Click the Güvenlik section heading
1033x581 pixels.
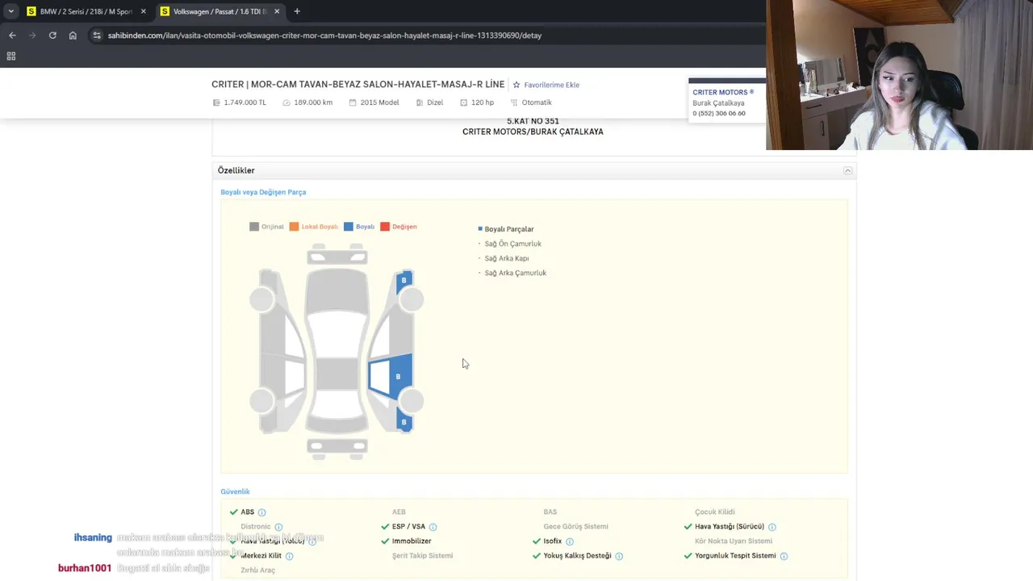(x=235, y=491)
